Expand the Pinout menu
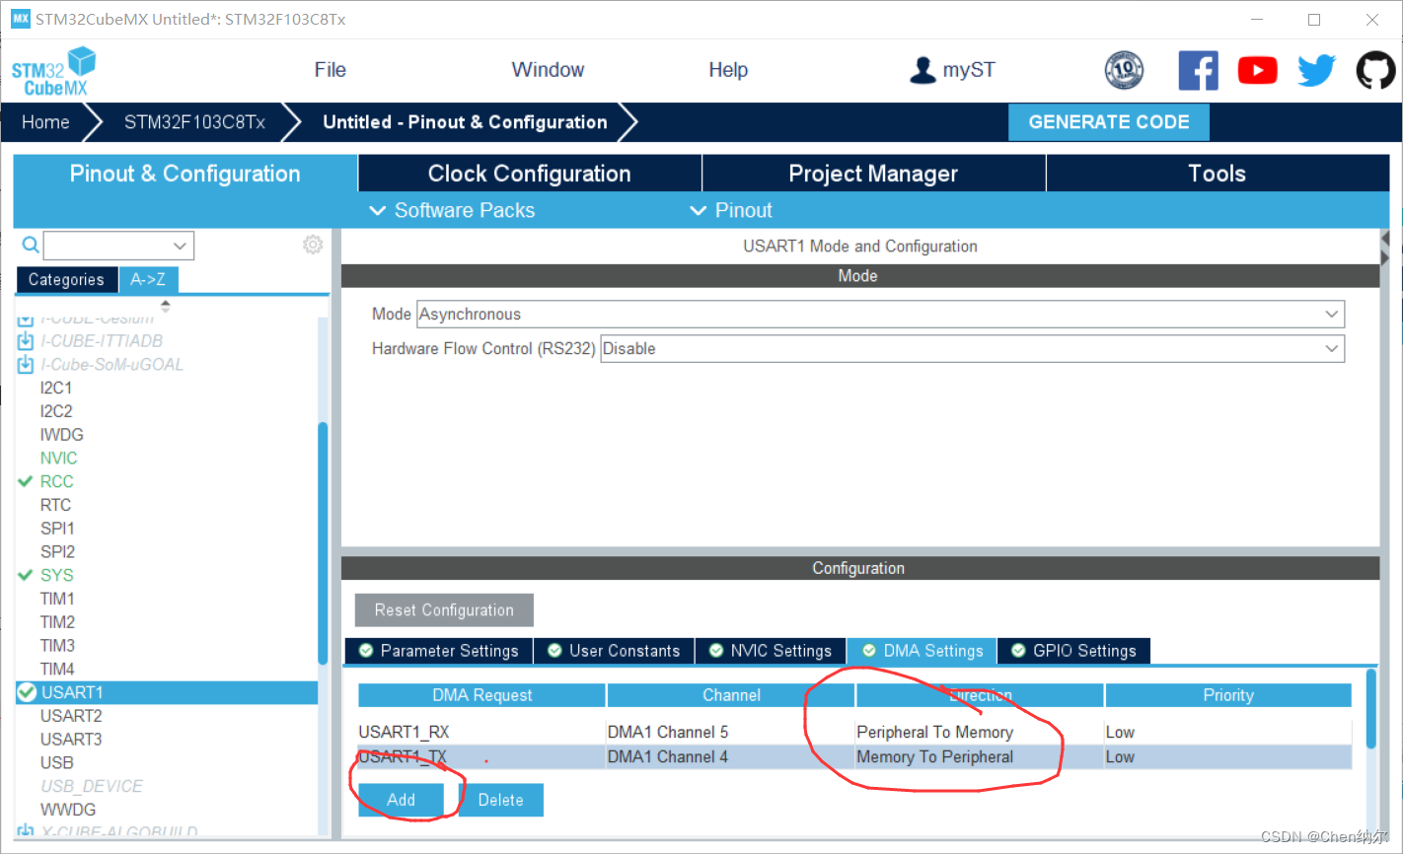This screenshot has width=1403, height=854. 731,210
